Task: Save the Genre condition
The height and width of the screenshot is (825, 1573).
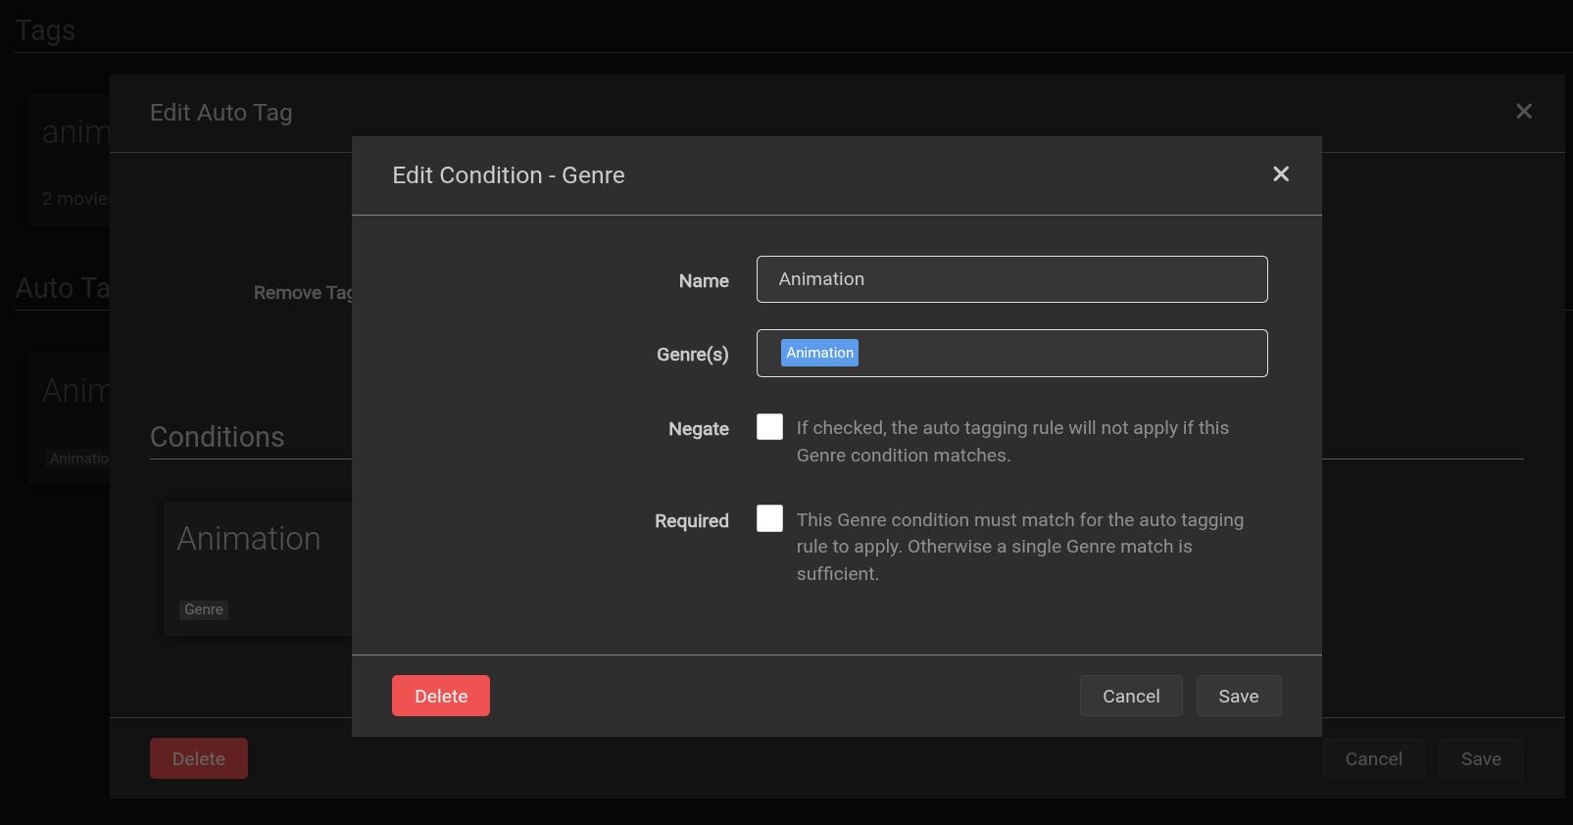Action: click(x=1238, y=696)
